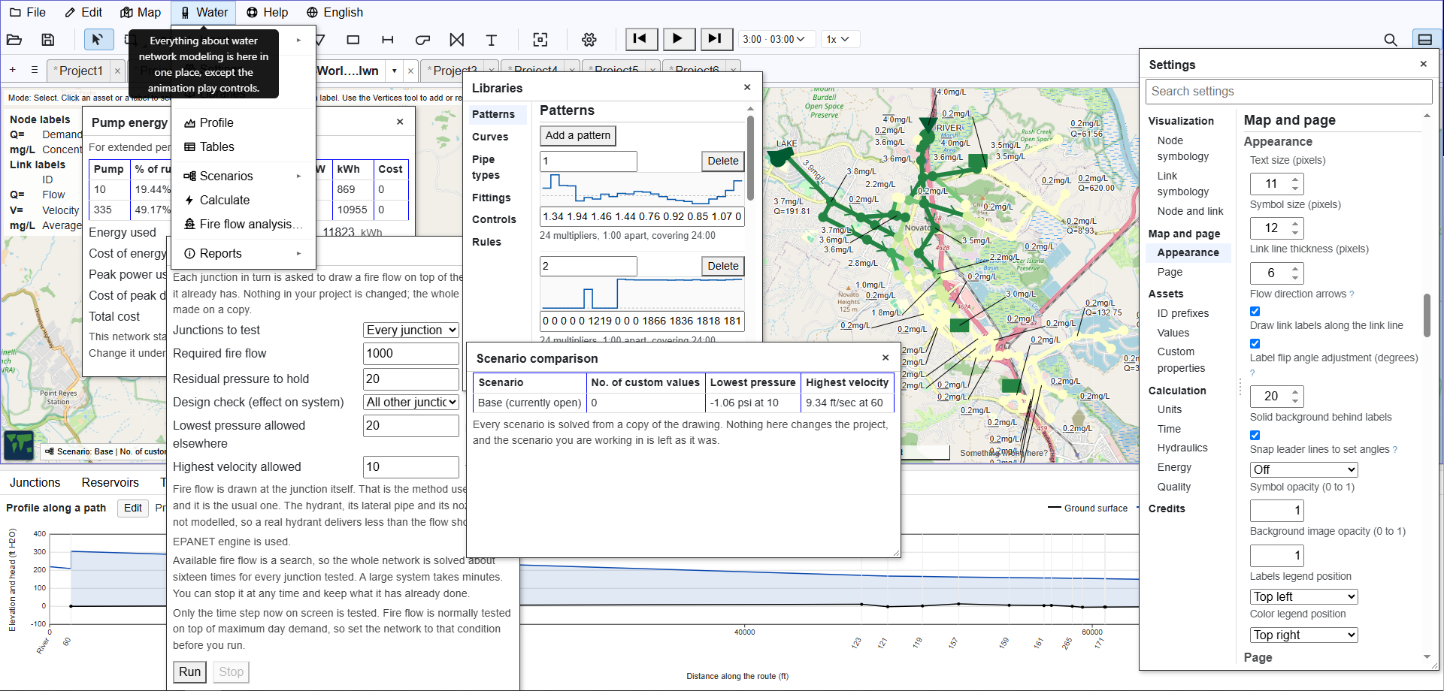The width and height of the screenshot is (1444, 691).
Task: Open the File menu
Action: click(x=27, y=12)
